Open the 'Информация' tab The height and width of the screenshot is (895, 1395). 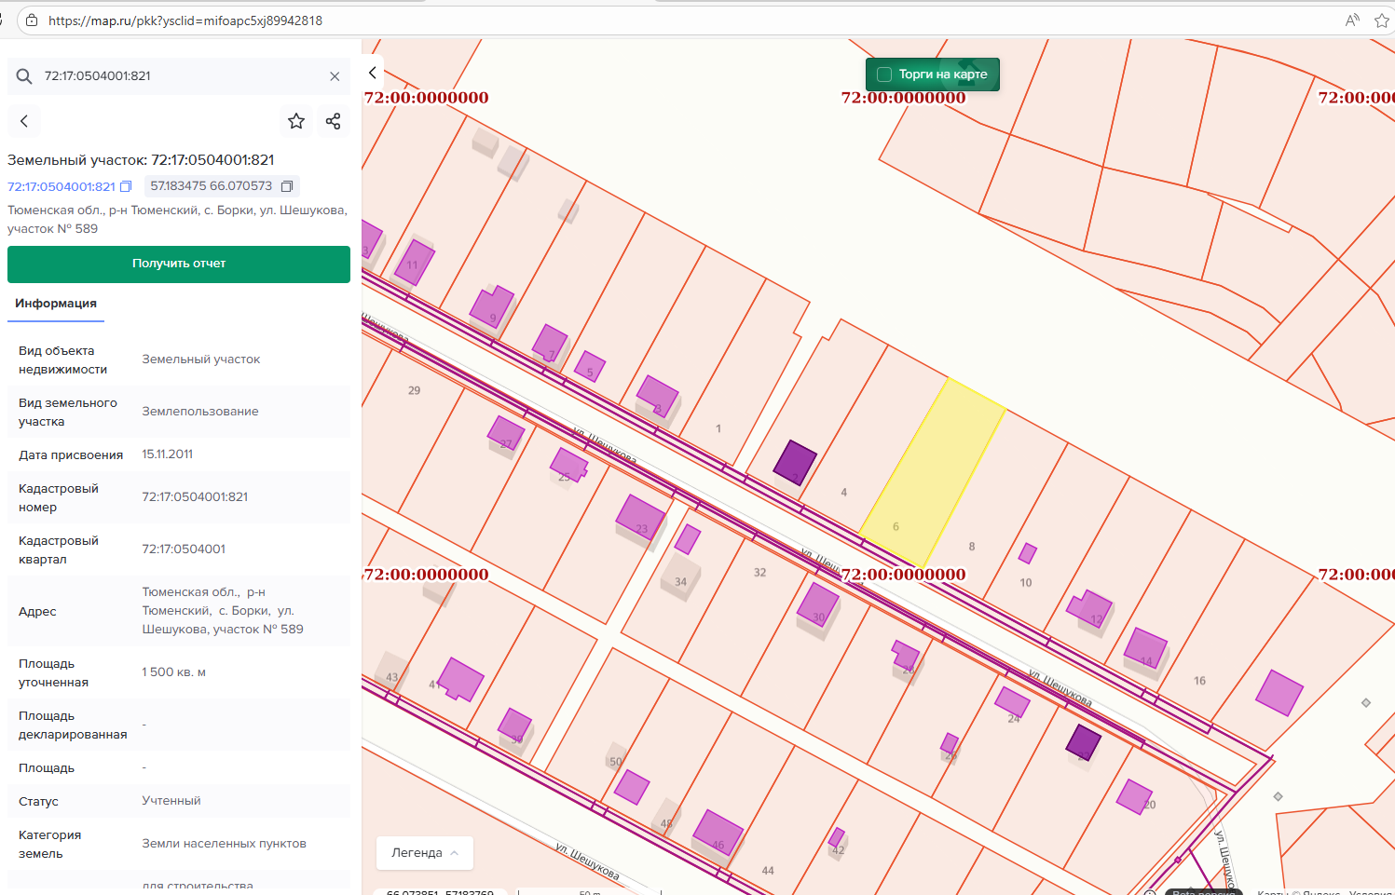56,304
